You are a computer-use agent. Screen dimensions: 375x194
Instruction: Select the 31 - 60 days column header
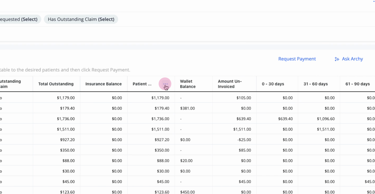point(316,84)
